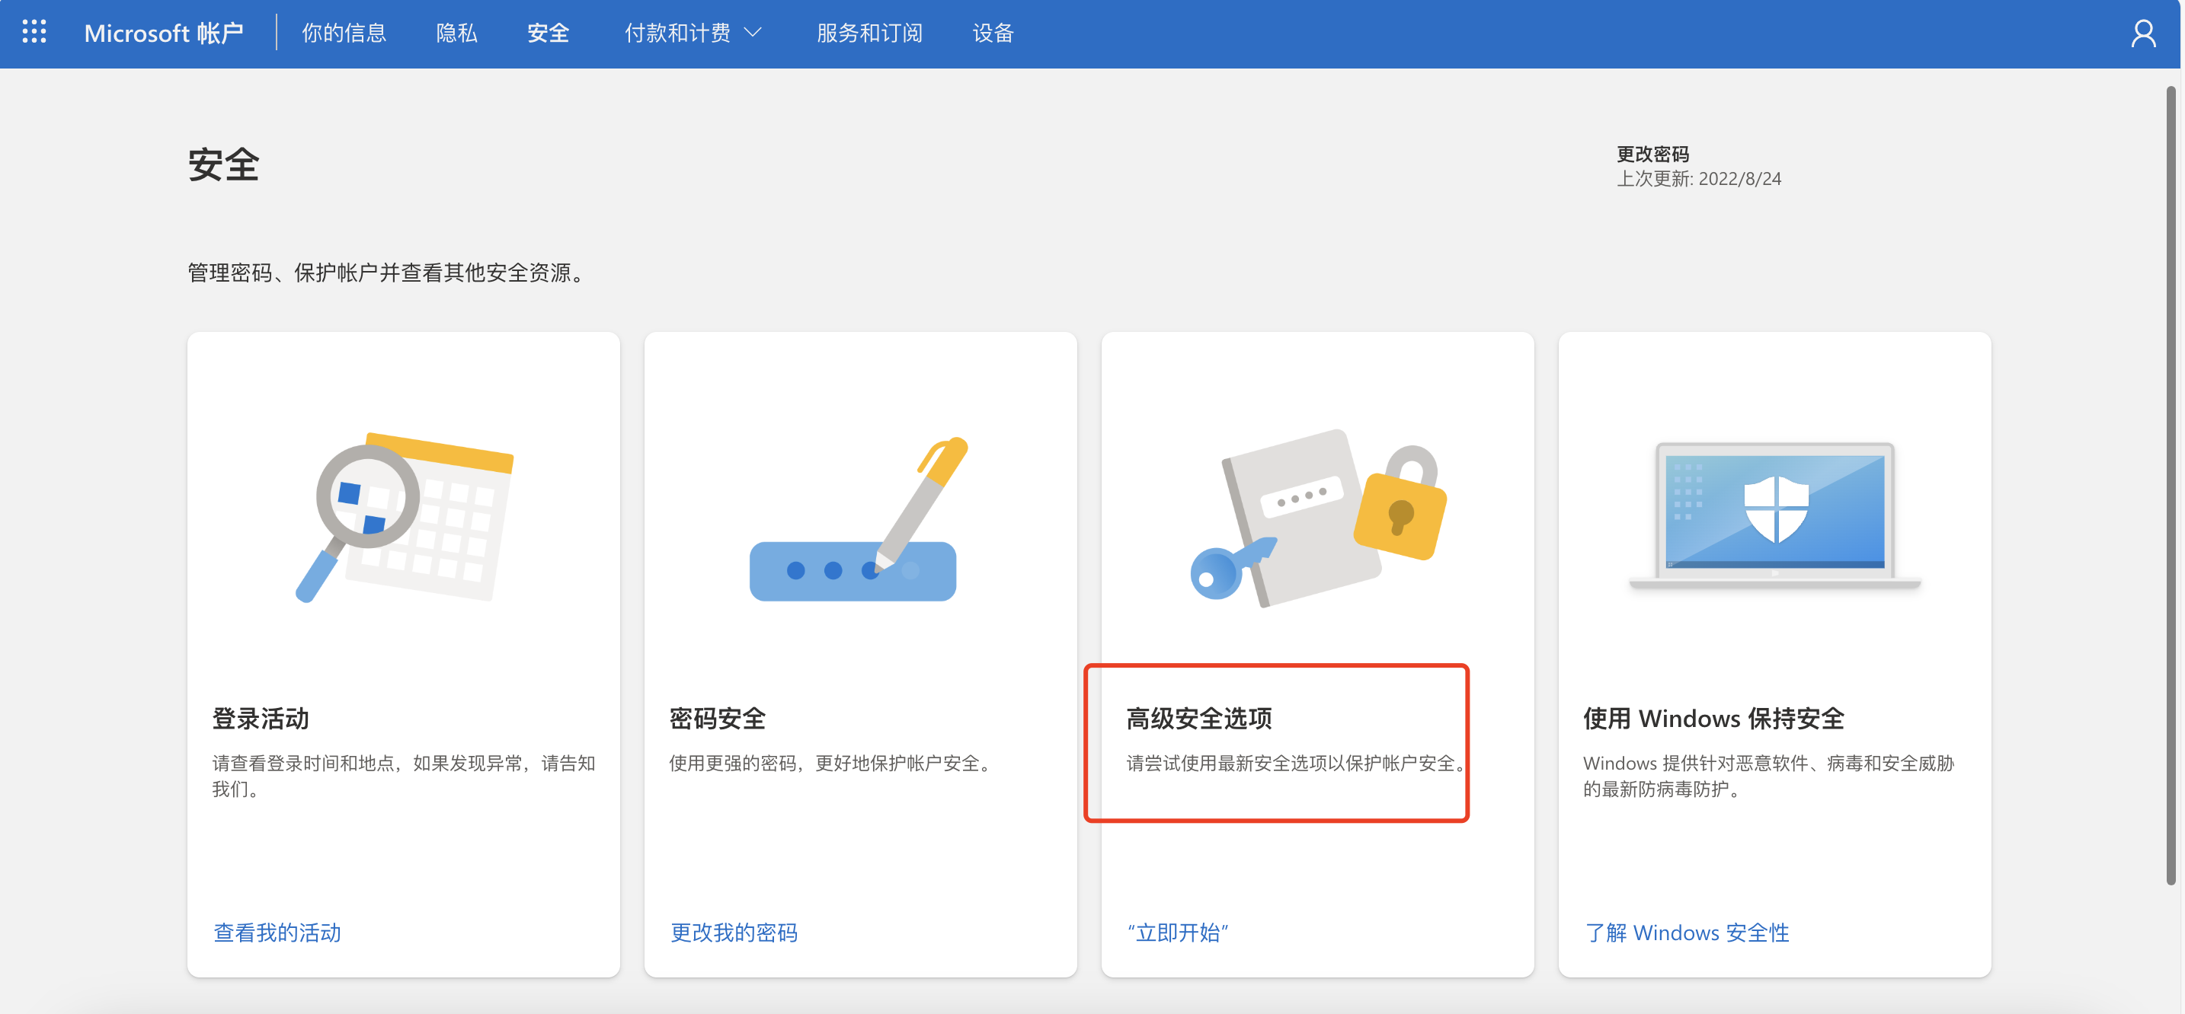Click the account profile avatar icon
The height and width of the screenshot is (1014, 2185).
click(2142, 34)
